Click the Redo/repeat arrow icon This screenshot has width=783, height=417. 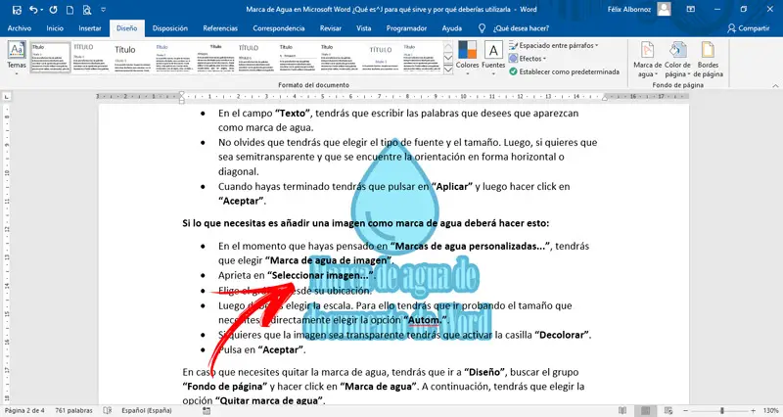point(54,10)
